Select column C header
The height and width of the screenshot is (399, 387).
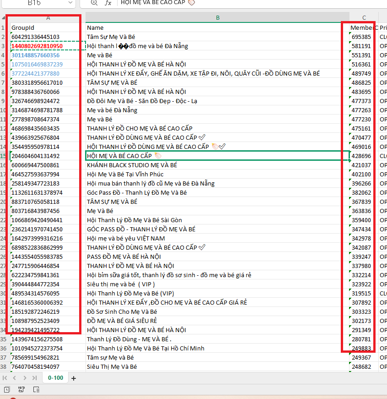click(x=364, y=18)
